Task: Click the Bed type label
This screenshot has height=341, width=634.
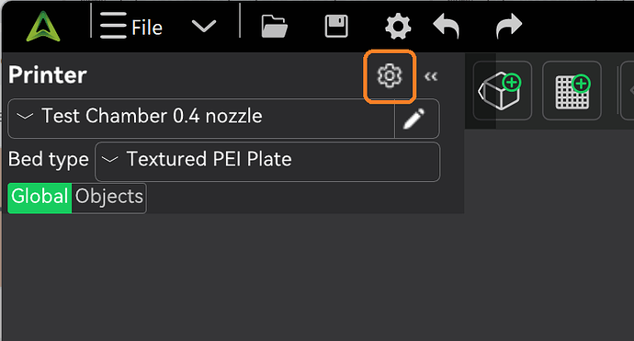Action: click(49, 159)
